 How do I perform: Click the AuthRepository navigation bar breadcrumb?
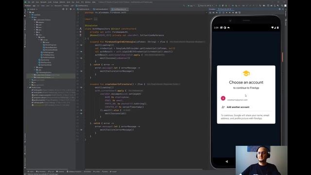pos(81,5)
